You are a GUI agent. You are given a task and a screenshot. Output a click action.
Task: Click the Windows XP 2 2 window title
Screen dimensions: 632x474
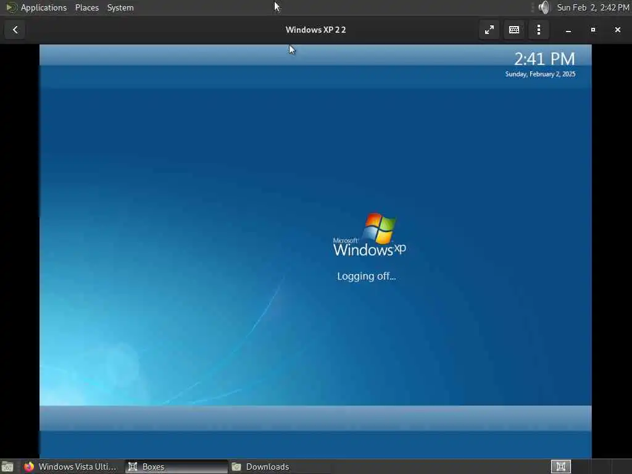tap(315, 30)
